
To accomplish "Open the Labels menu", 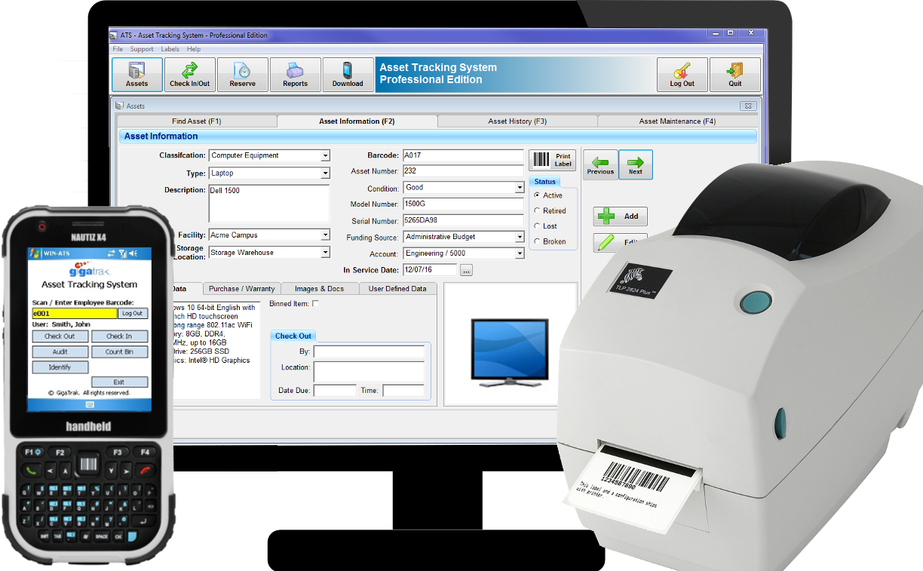I will tap(170, 49).
